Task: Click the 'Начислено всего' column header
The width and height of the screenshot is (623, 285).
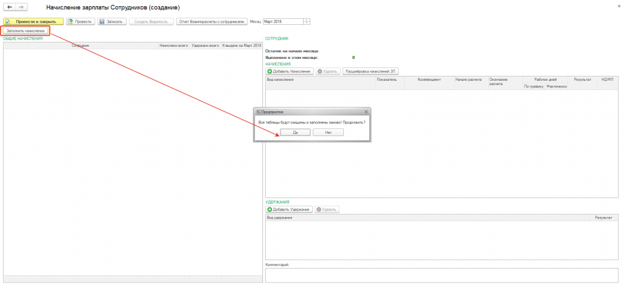Action: (173, 46)
